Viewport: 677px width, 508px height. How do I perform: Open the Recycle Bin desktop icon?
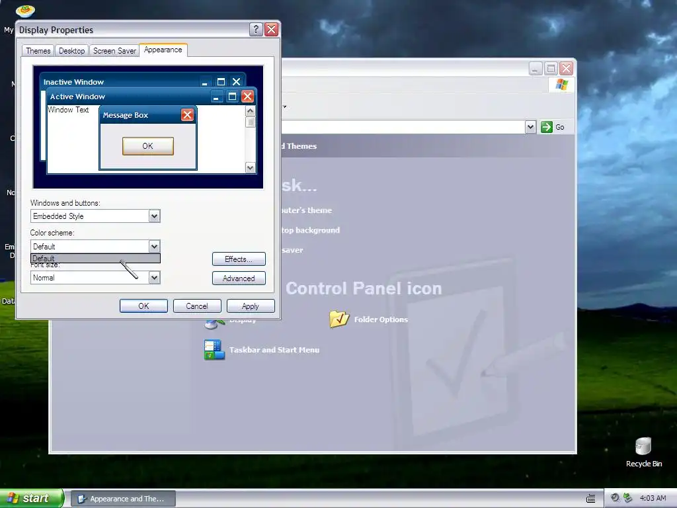point(643,452)
